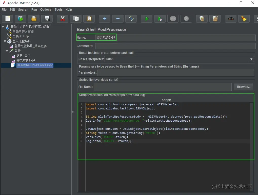The width and height of the screenshot is (258, 195).
Task: Select 全局自定义变量 in the tree
Action: tap(23, 31)
